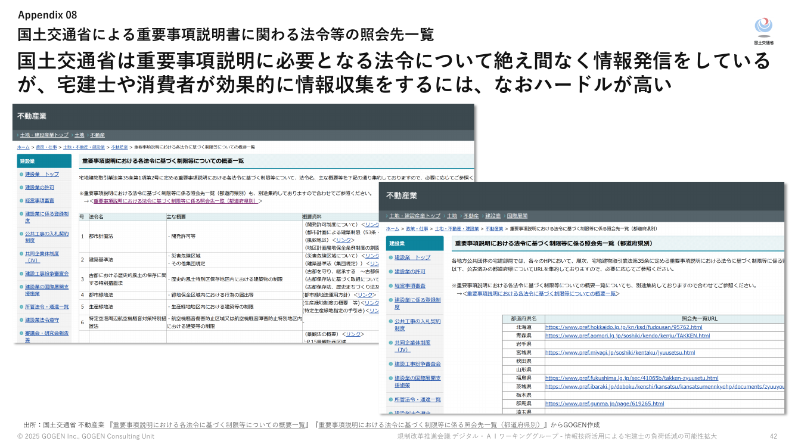Click the 栃木県 cell in the prefecture table
The width and height of the screenshot is (795, 447).
523,395
